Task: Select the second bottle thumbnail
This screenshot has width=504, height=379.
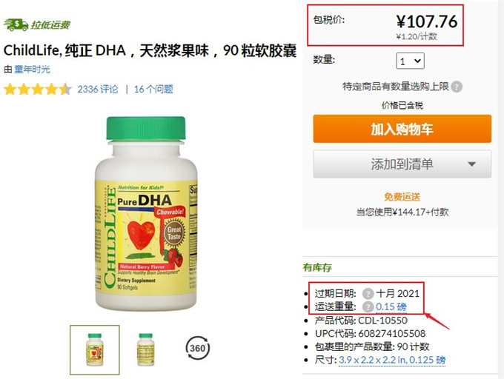Action: (145, 349)
